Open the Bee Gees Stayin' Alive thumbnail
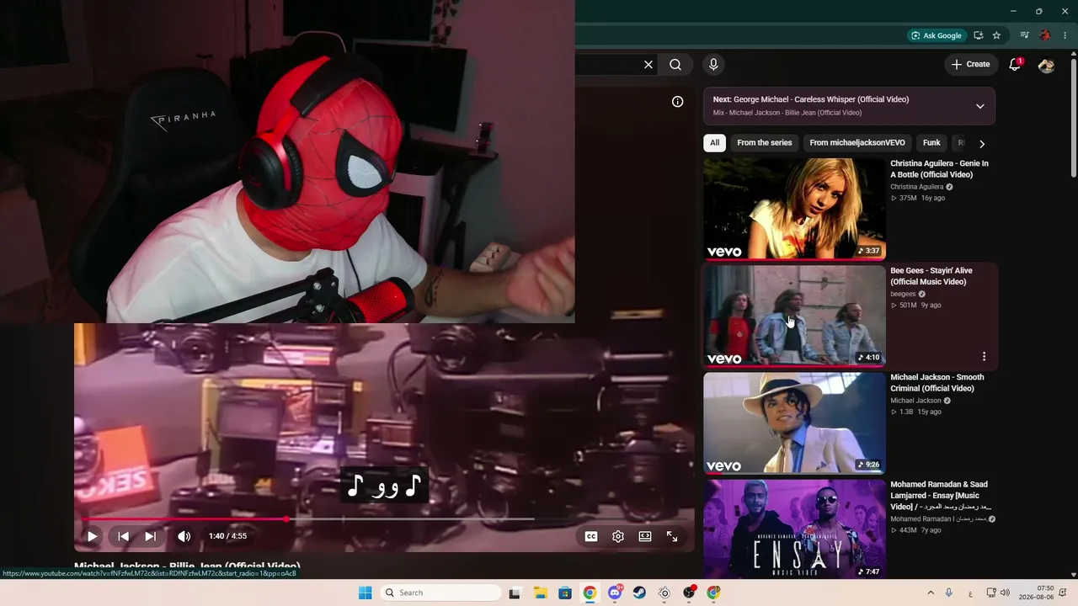The image size is (1078, 606). click(x=794, y=316)
